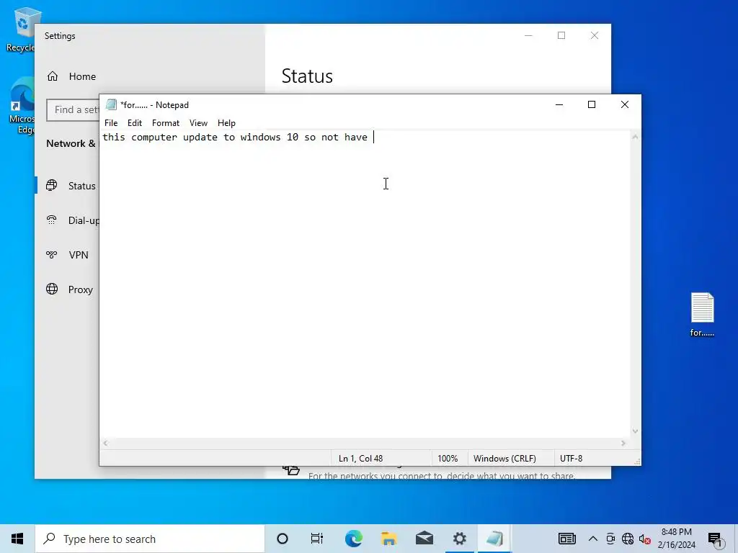Open Task View from the taskbar
Image resolution: width=738 pixels, height=553 pixels.
(317, 539)
